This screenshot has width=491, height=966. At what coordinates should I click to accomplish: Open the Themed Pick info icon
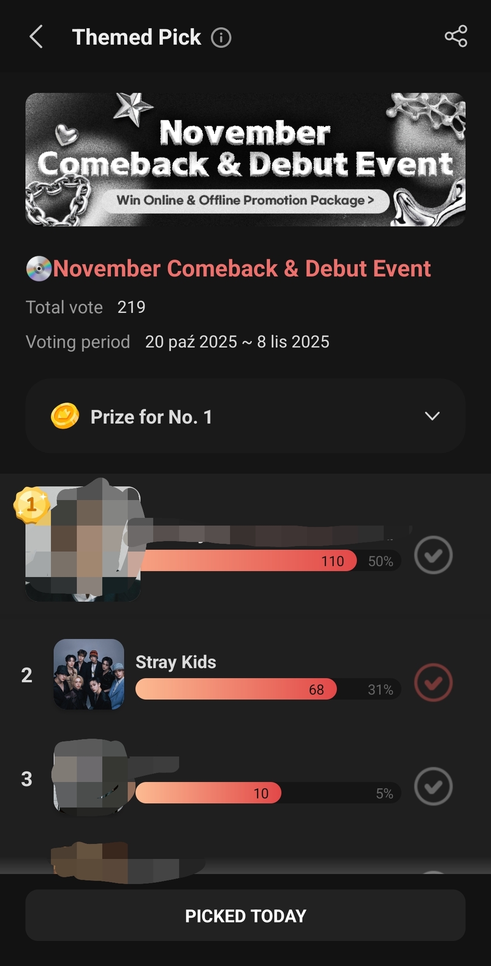tap(221, 37)
